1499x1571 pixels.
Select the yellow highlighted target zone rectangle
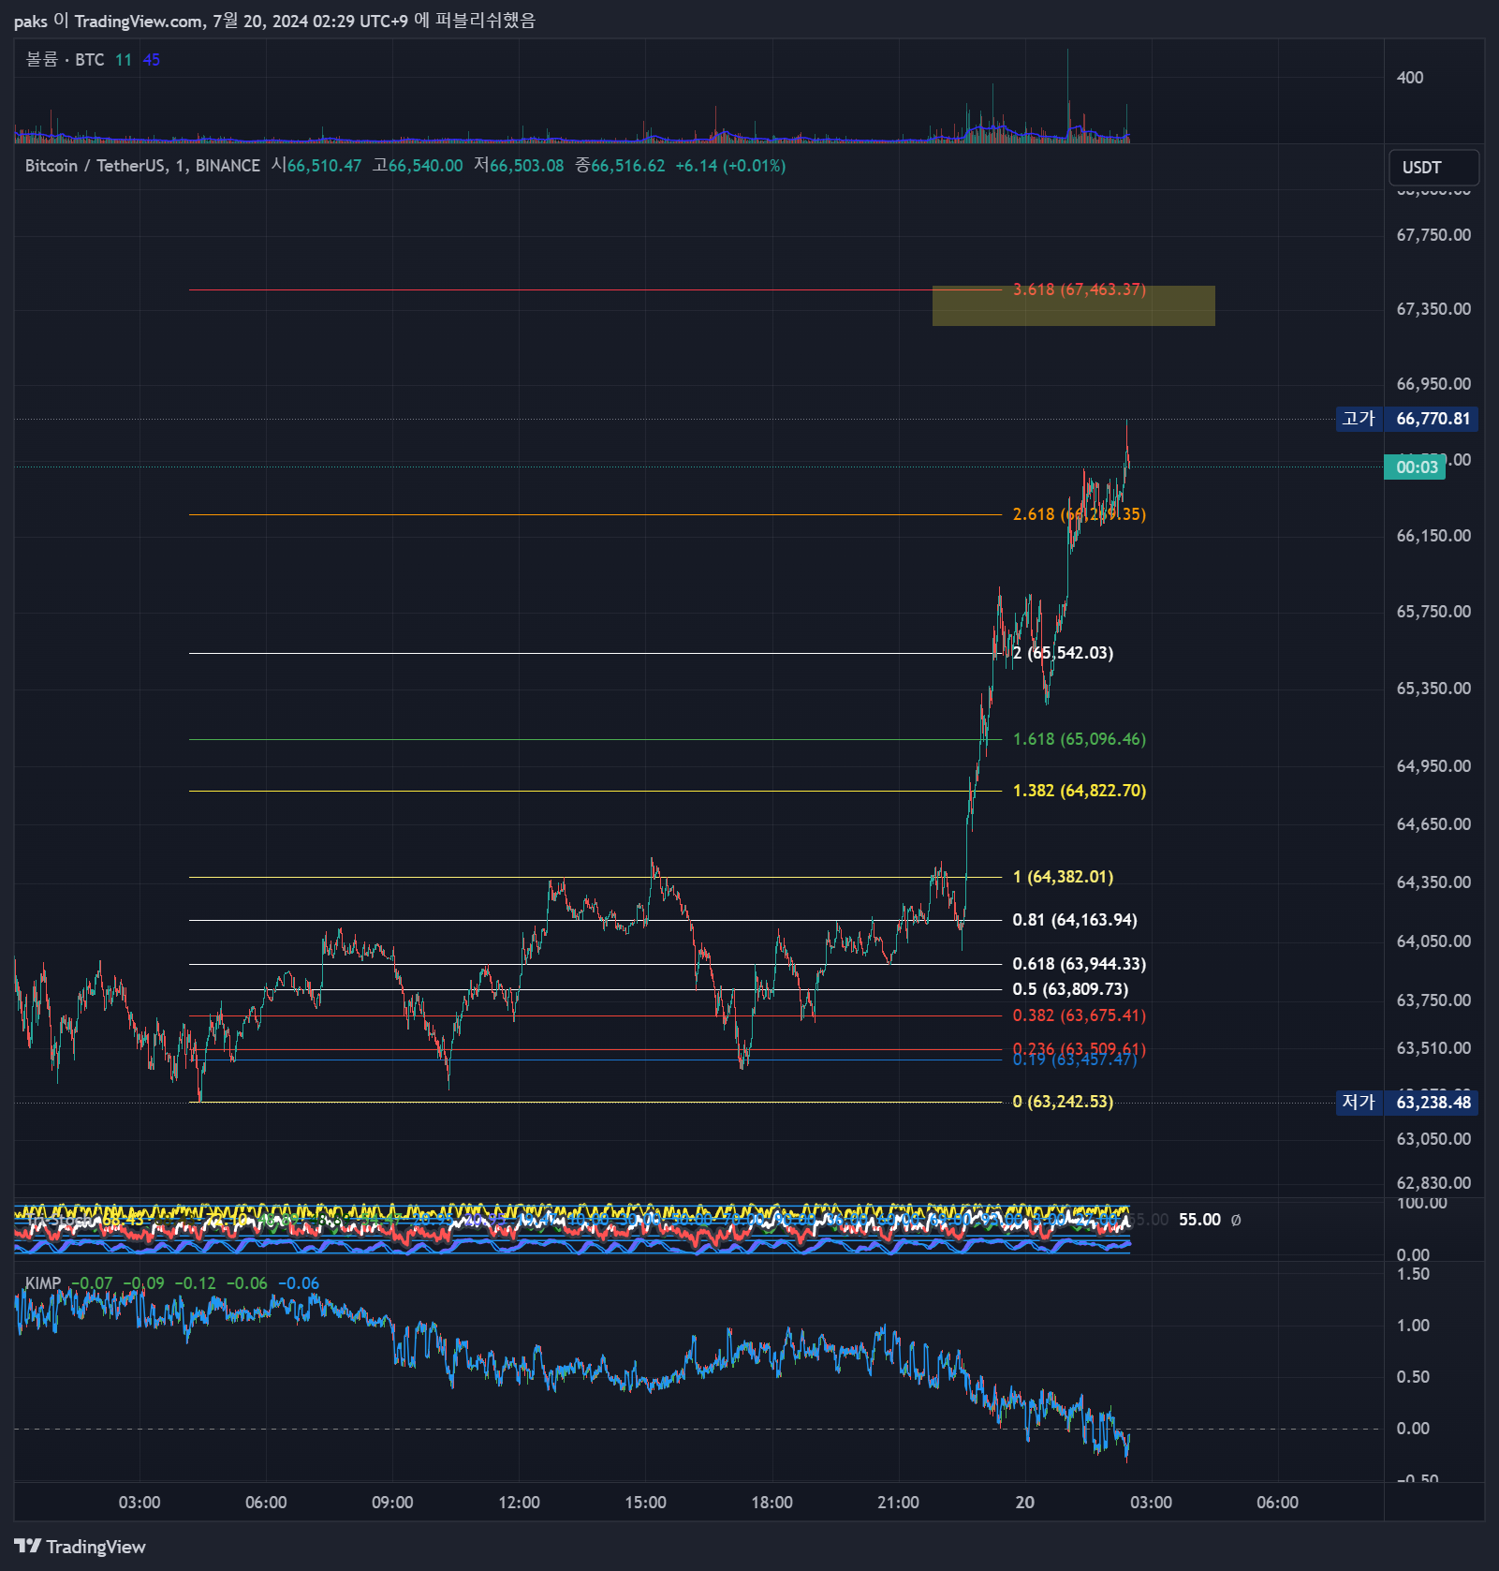[x=1073, y=305]
